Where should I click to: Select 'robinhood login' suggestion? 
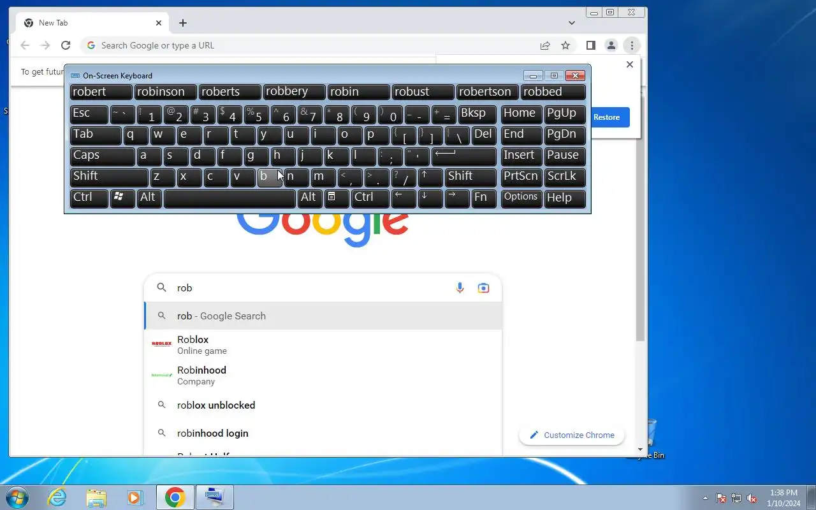(323, 433)
